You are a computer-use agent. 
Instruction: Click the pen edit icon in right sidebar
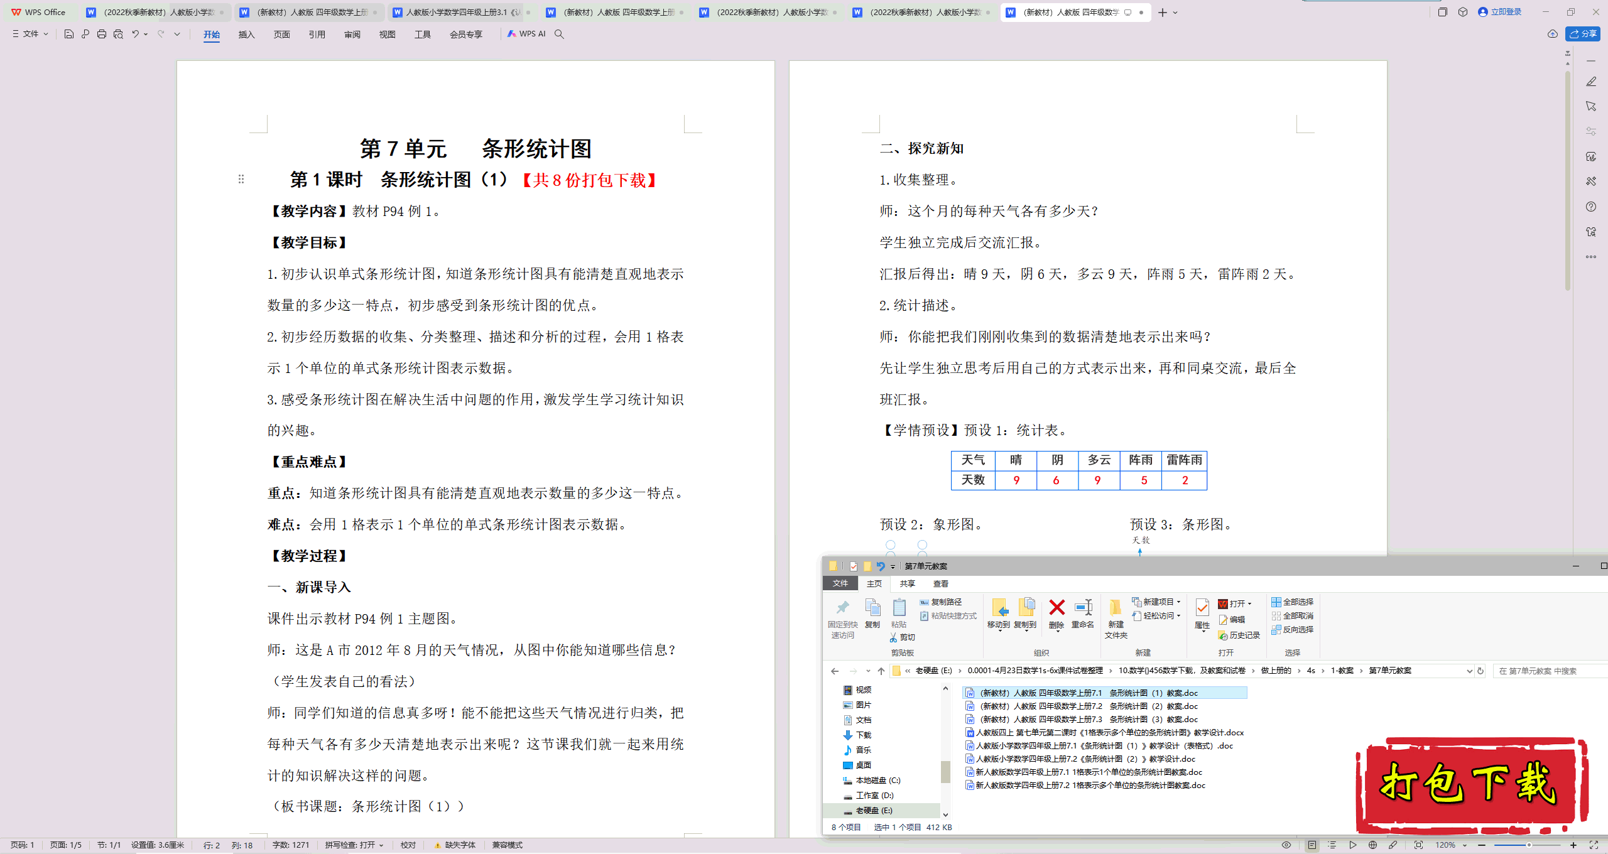click(x=1590, y=82)
